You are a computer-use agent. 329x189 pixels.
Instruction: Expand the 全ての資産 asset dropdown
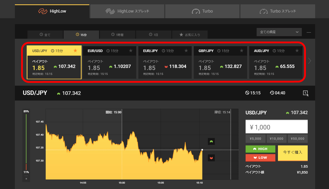[279, 32]
